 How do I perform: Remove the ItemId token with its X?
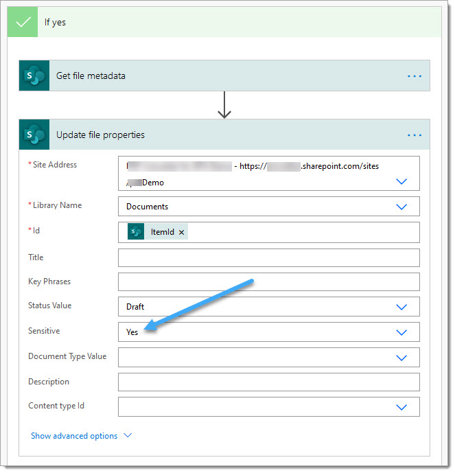(x=182, y=233)
